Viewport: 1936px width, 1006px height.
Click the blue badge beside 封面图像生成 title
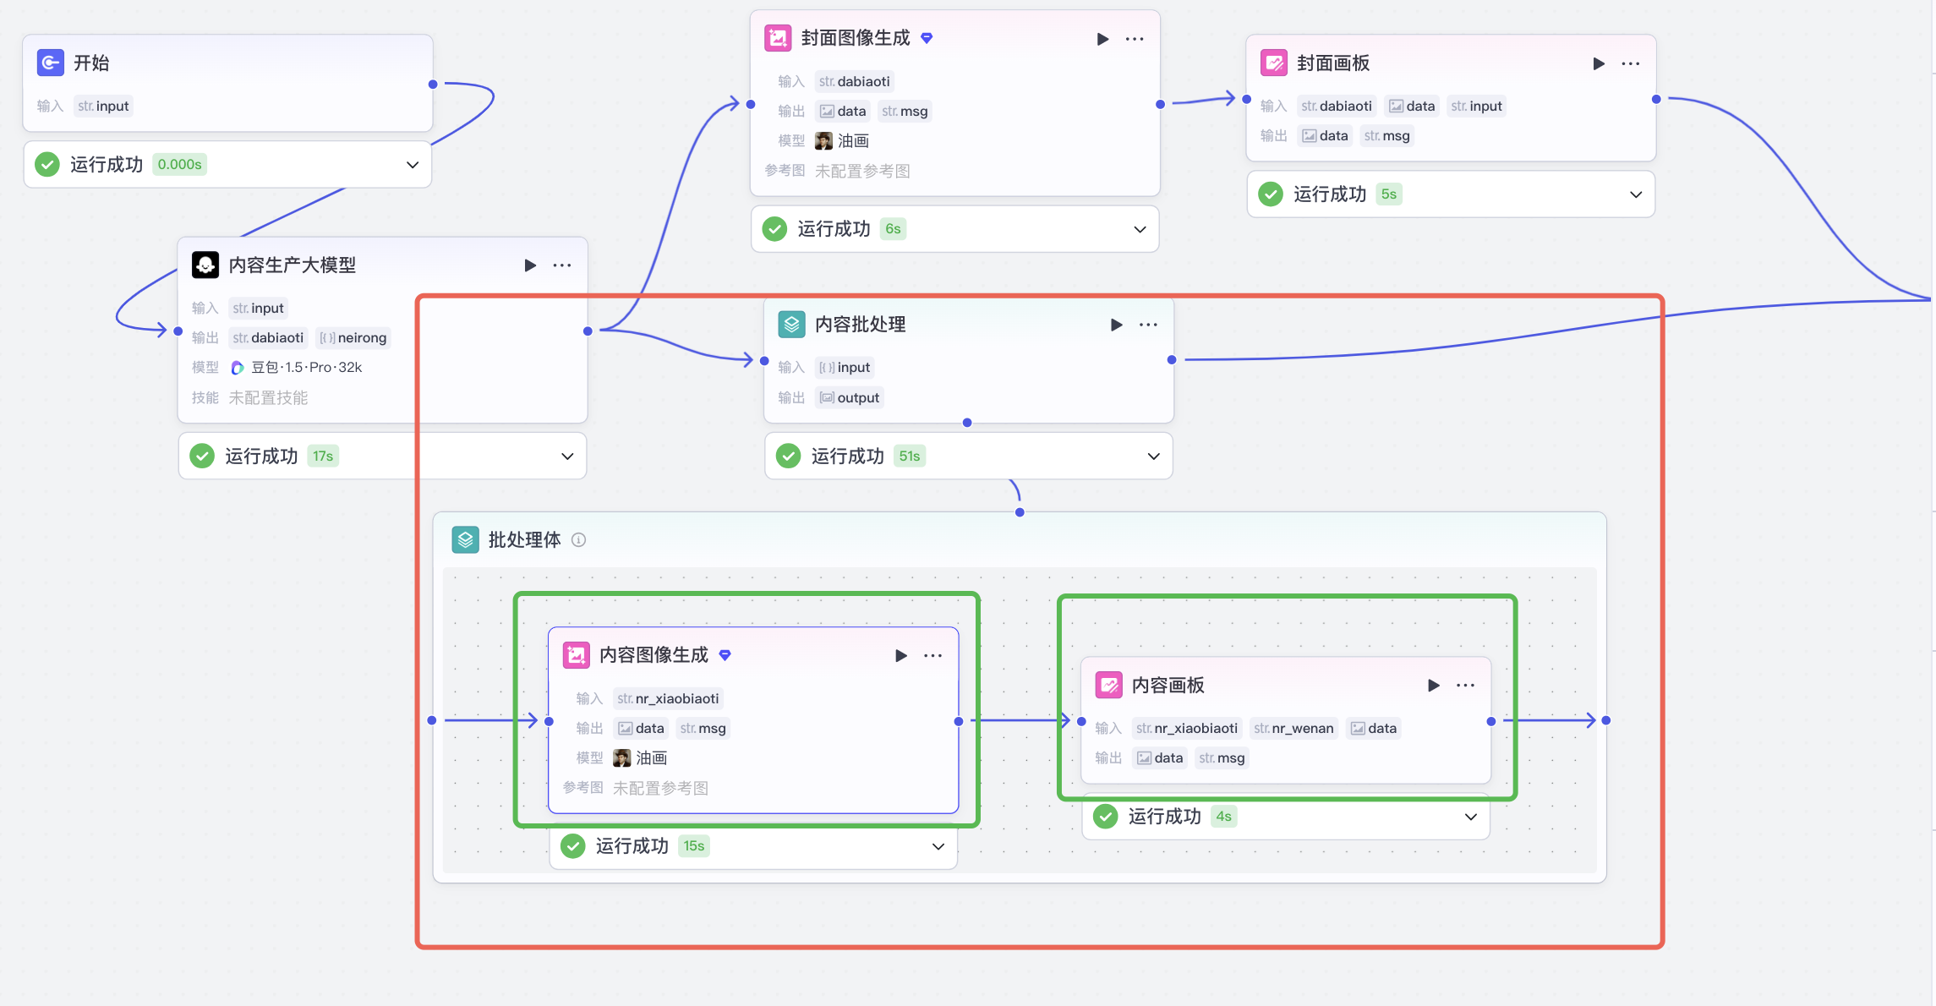coord(927,38)
